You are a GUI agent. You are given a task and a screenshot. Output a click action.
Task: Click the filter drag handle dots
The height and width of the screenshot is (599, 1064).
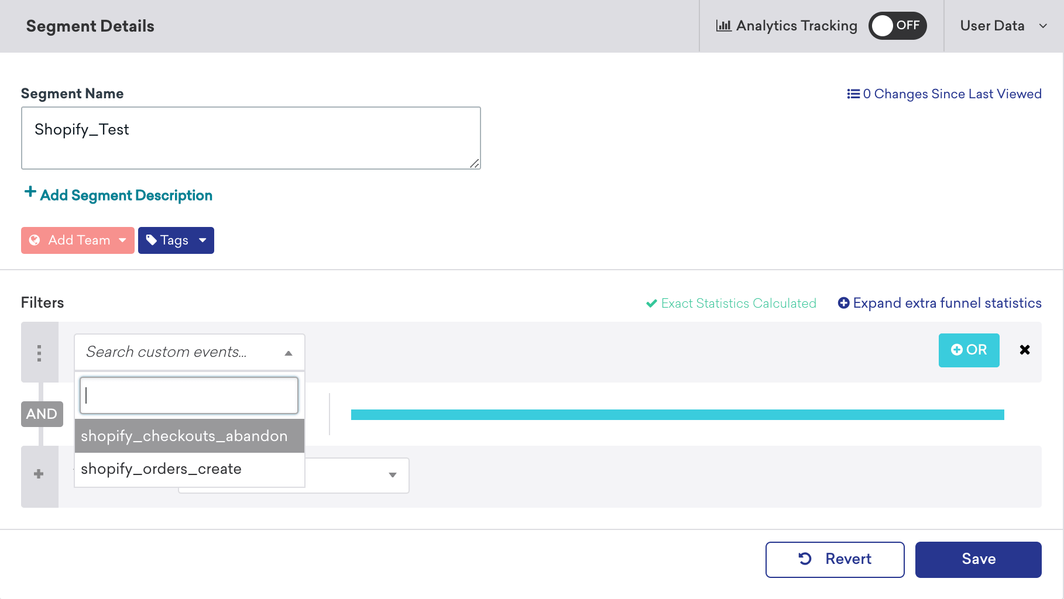39,353
